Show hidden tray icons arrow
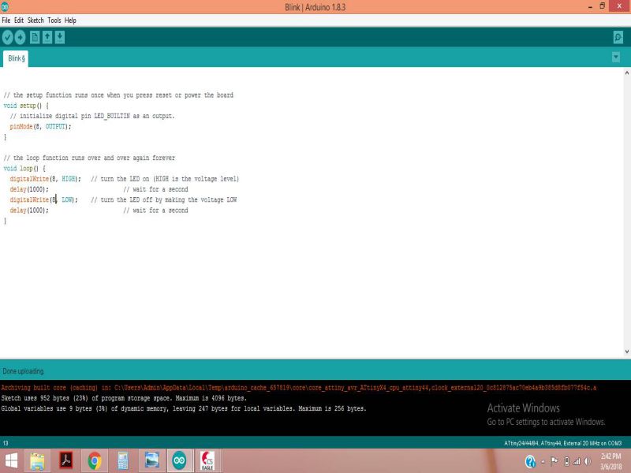 (x=543, y=462)
